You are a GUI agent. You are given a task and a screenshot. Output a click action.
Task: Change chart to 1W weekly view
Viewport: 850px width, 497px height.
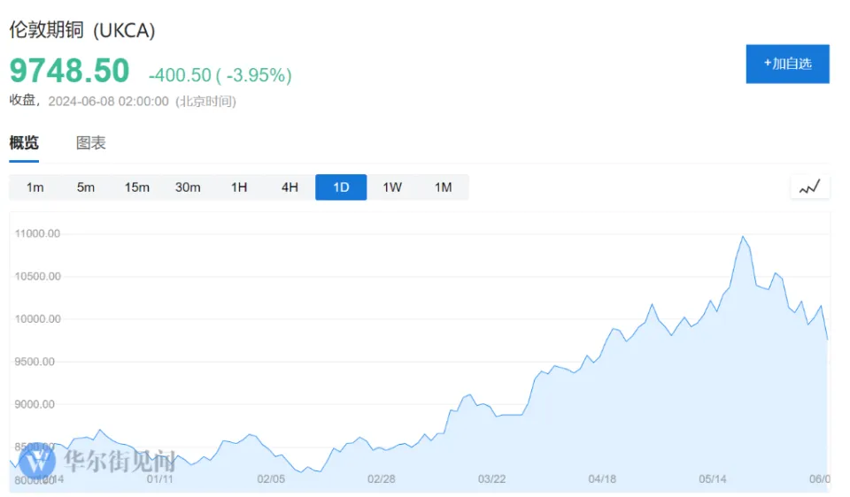coord(392,187)
